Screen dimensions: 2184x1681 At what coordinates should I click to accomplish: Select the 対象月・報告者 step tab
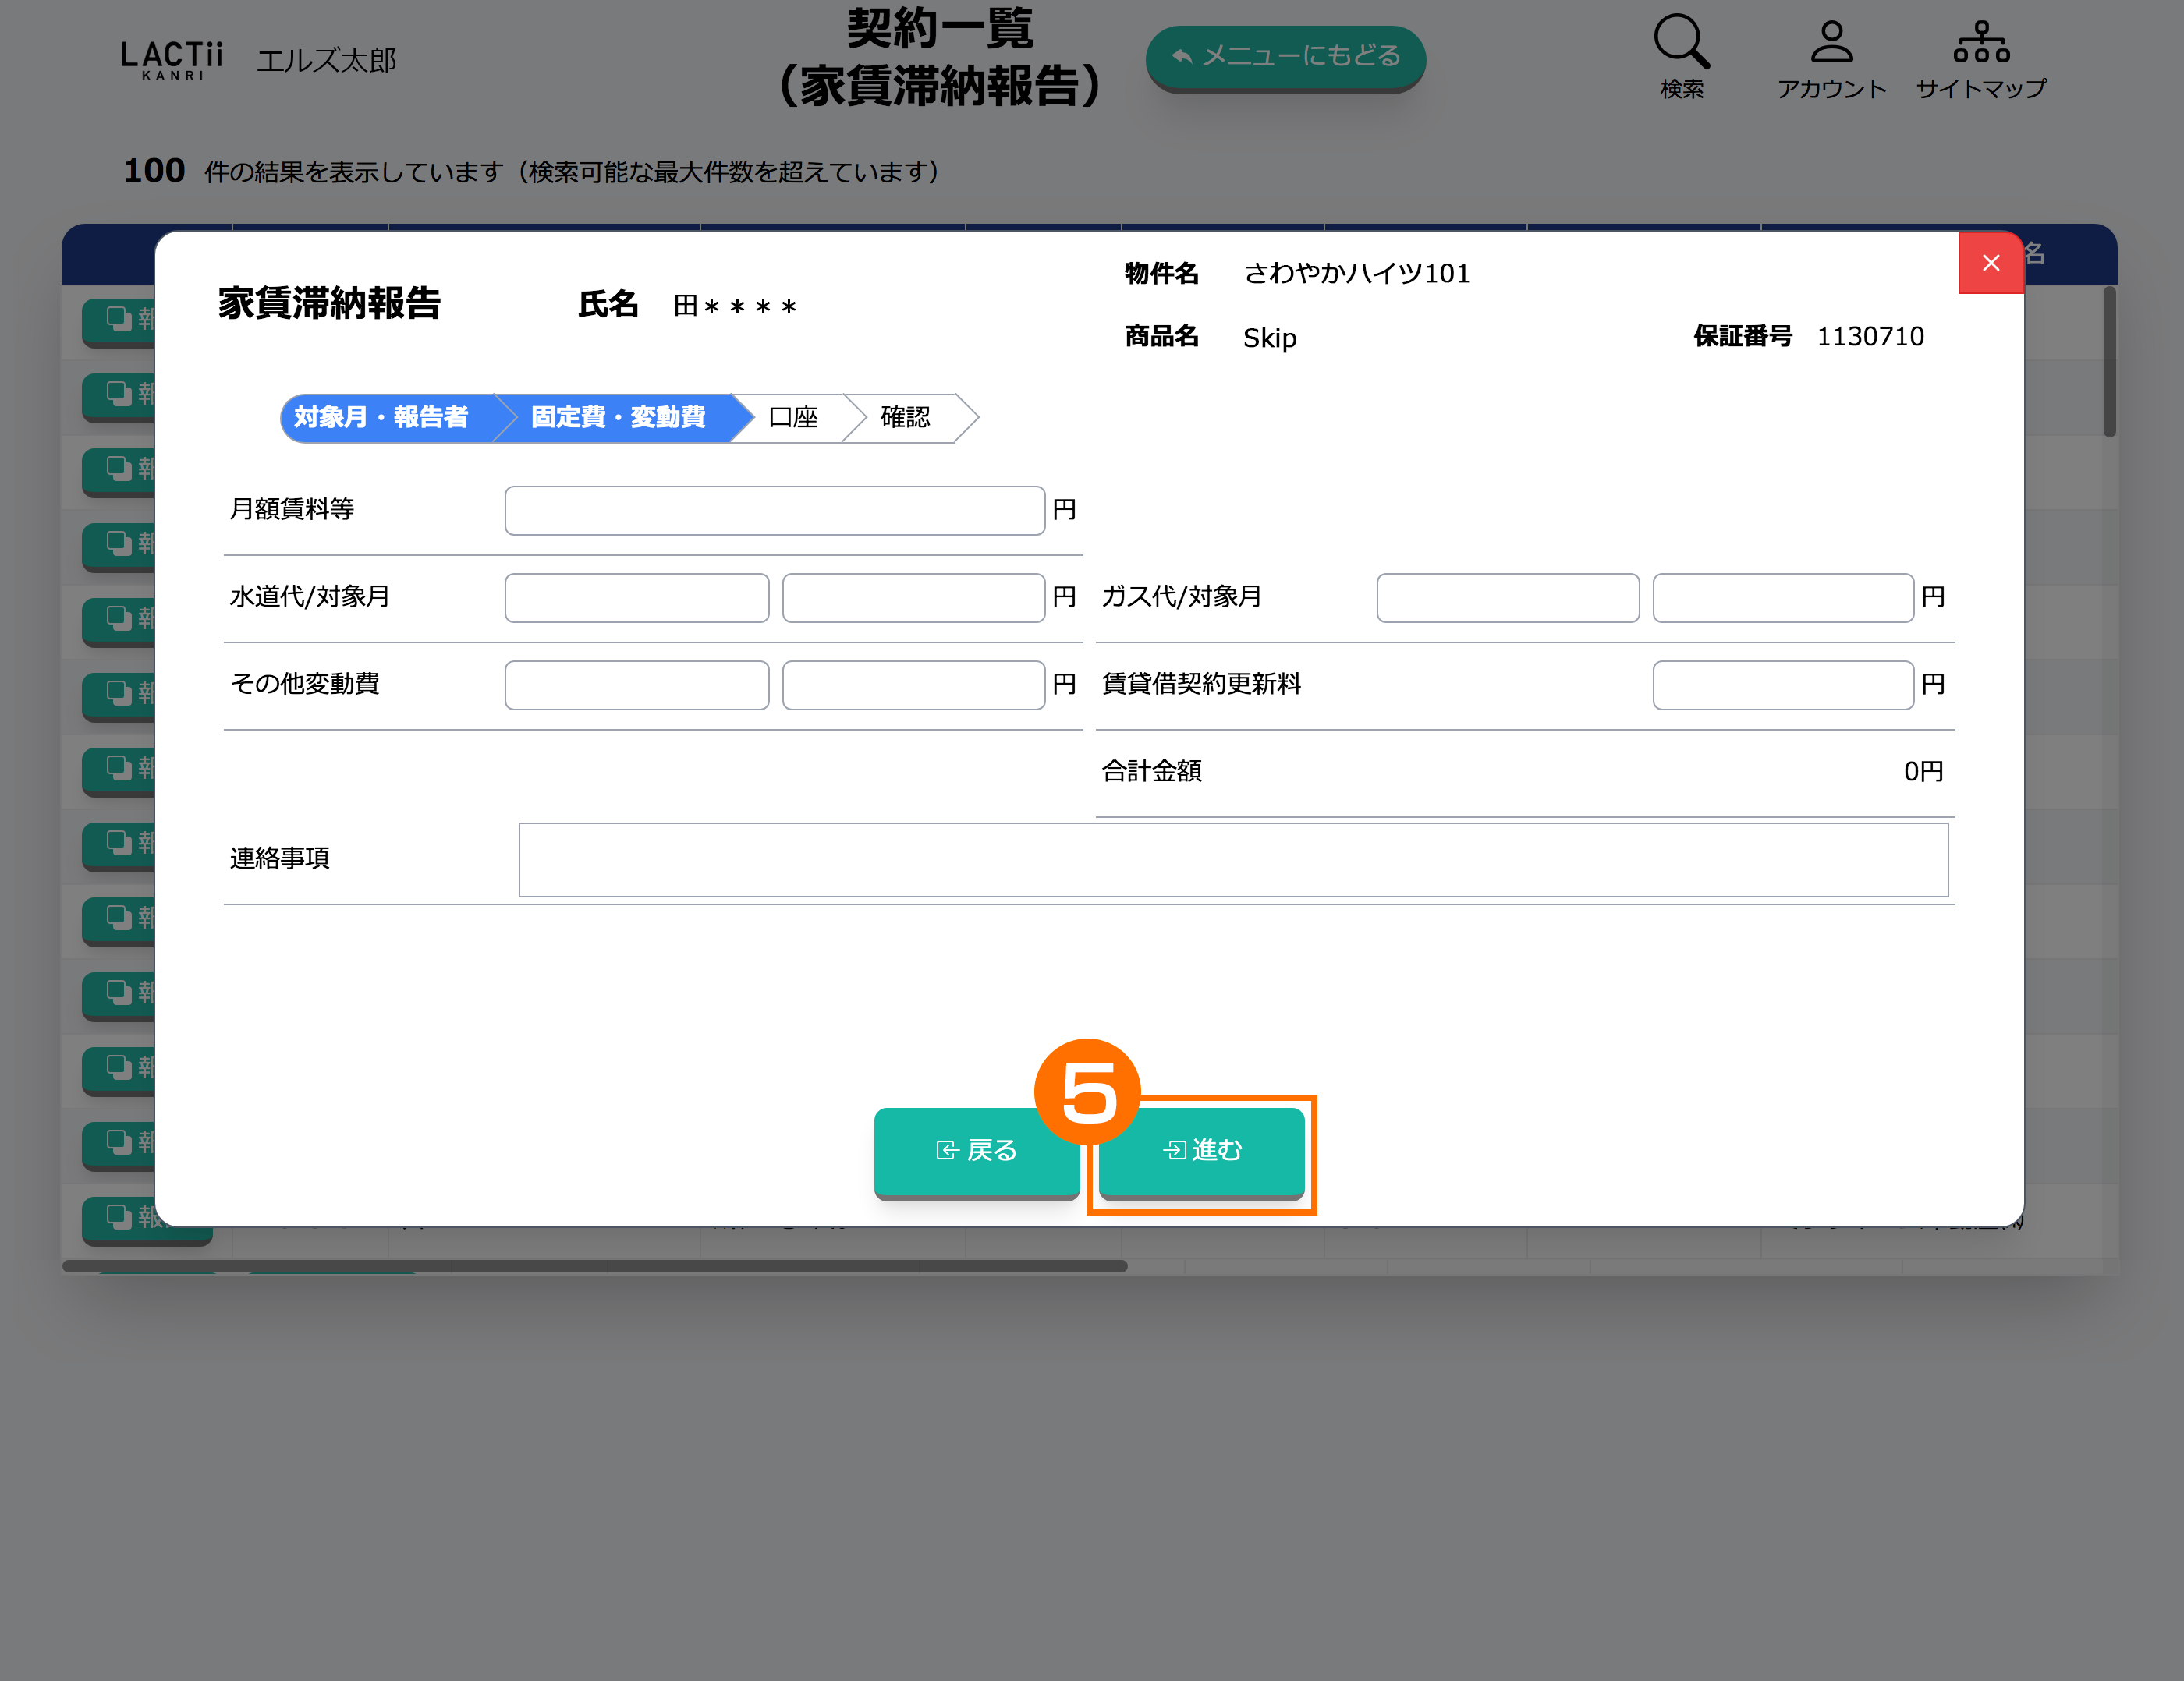[381, 418]
